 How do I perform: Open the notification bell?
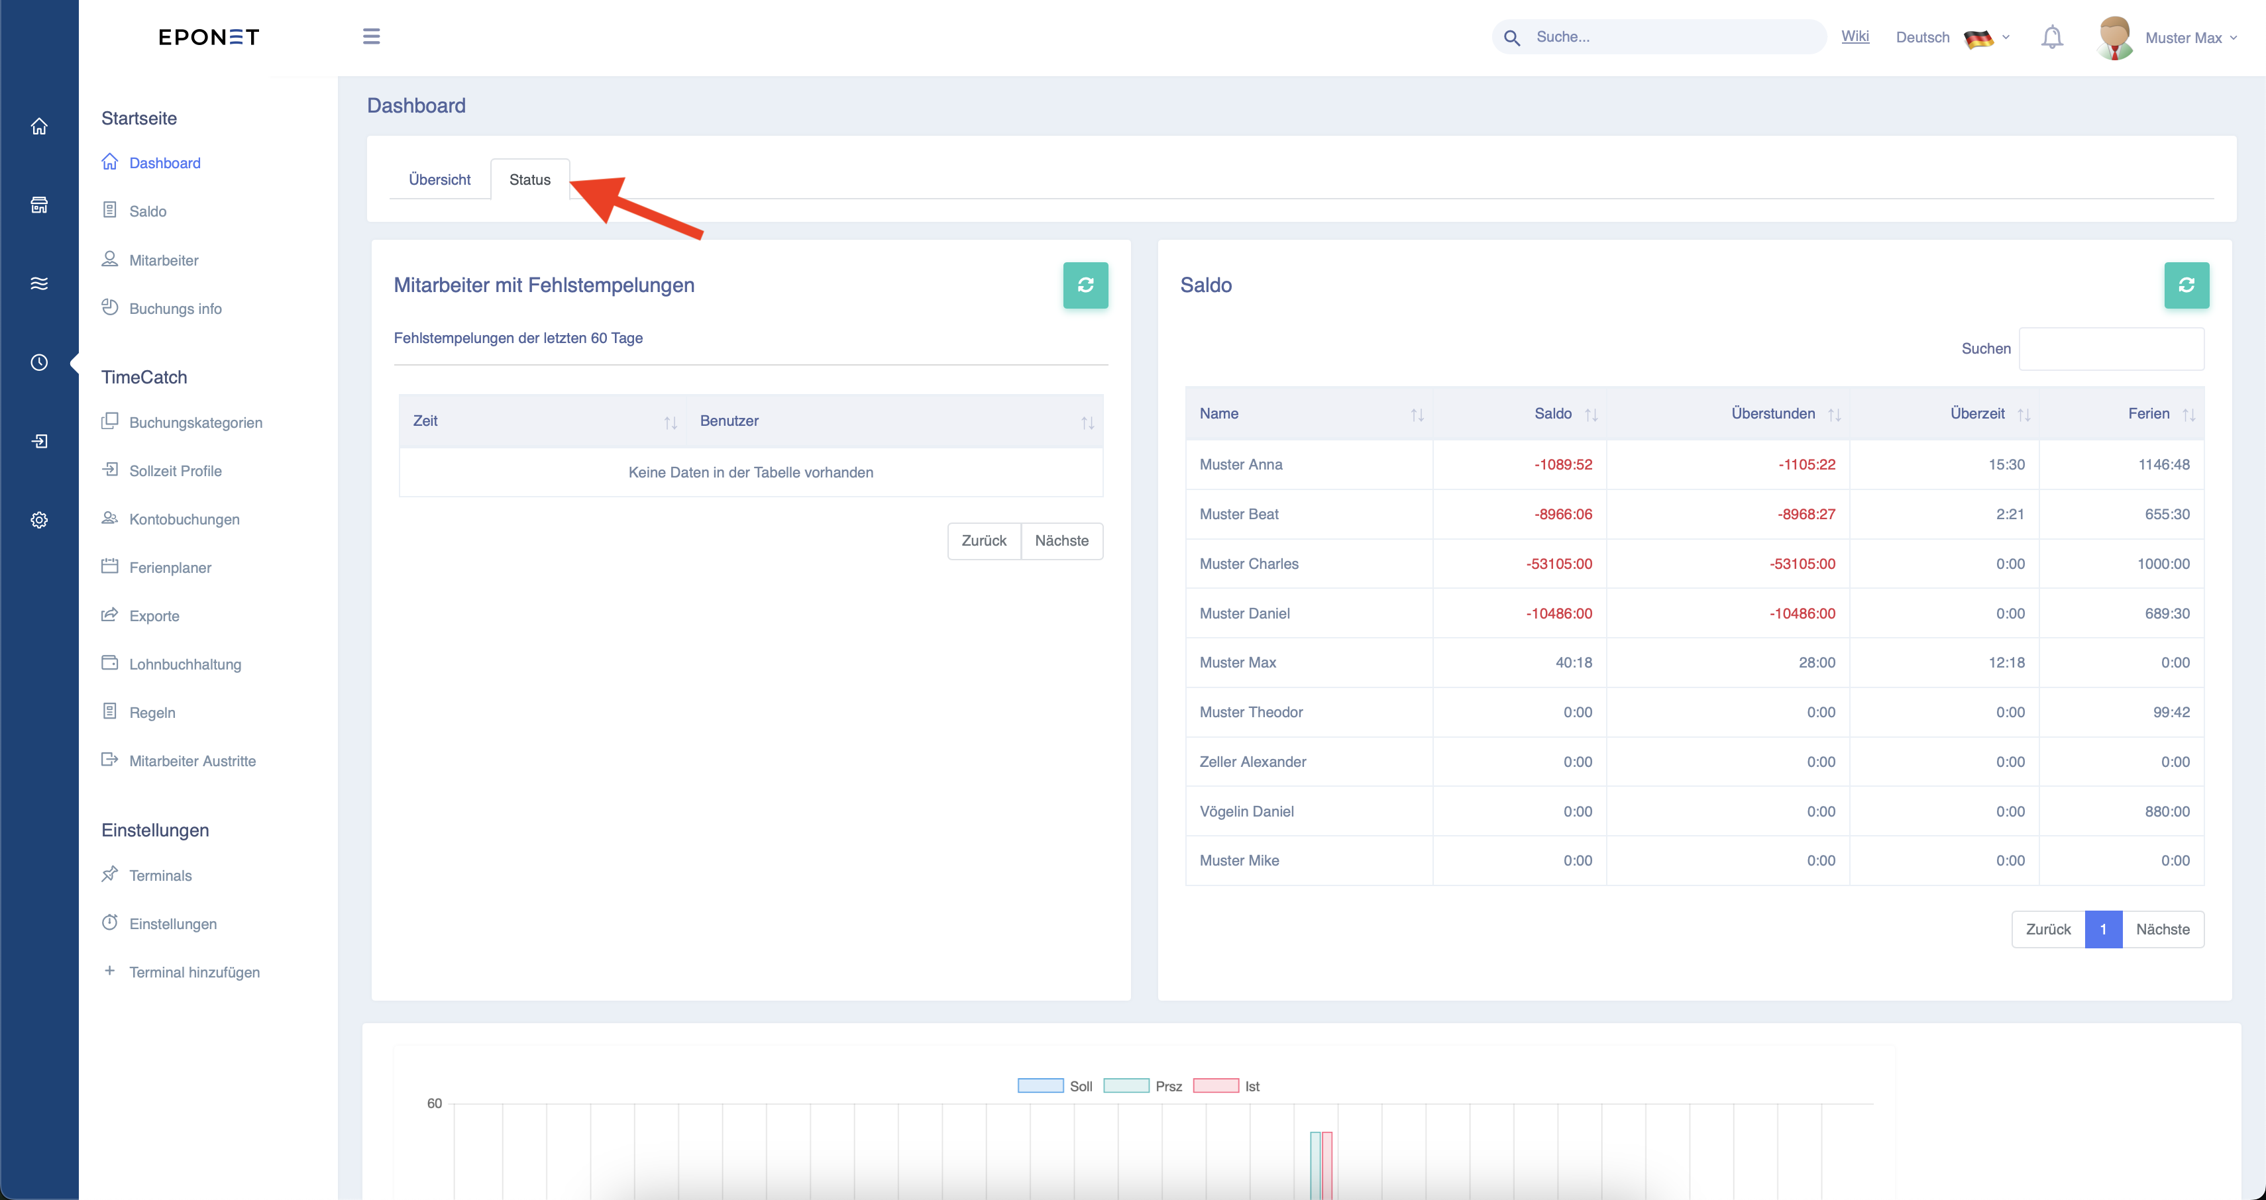2051,37
